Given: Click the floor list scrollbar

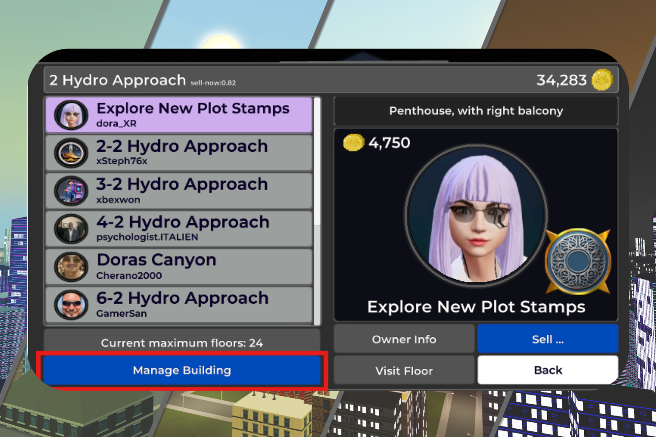Looking at the screenshot, I should point(317,162).
